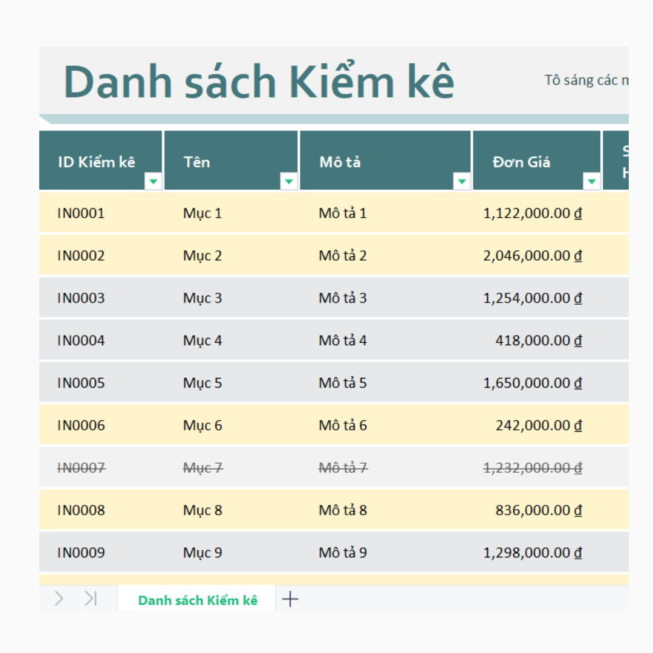Click the Tên column header
Screen dimensions: 653x653
point(231,160)
